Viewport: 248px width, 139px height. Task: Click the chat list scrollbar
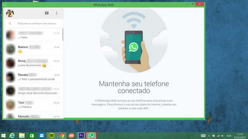point(63,35)
